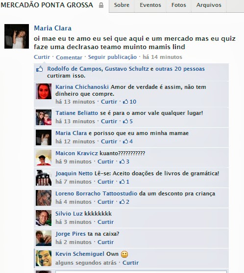The height and width of the screenshot is (273, 244).
Task: Click Comentar under the main post
Action: [x=69, y=57]
